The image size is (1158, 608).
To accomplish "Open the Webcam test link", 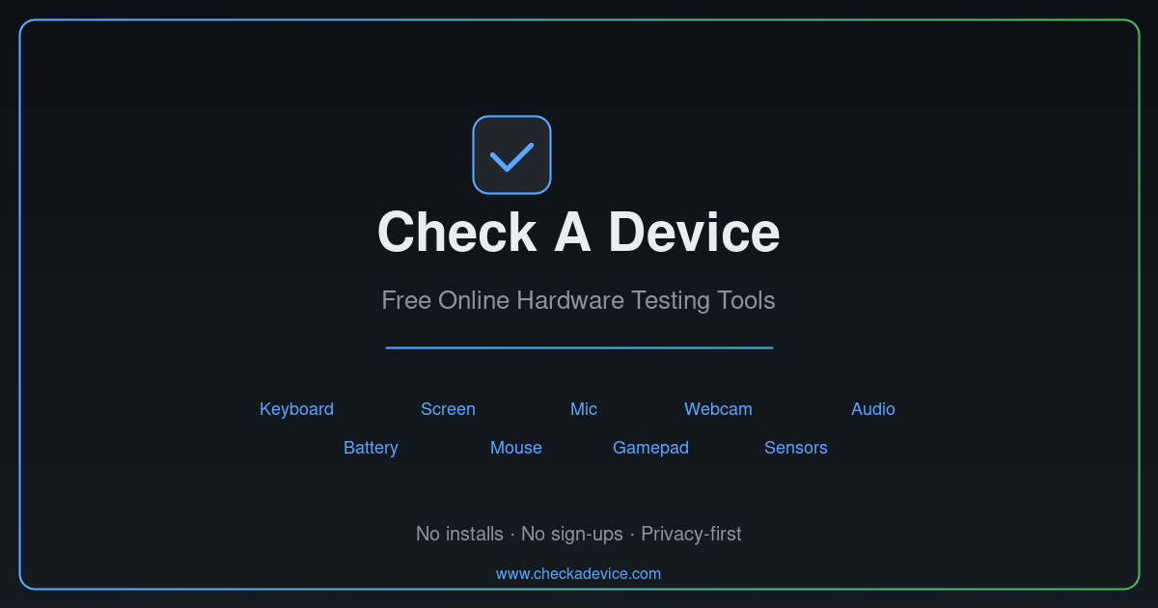I will point(718,409).
